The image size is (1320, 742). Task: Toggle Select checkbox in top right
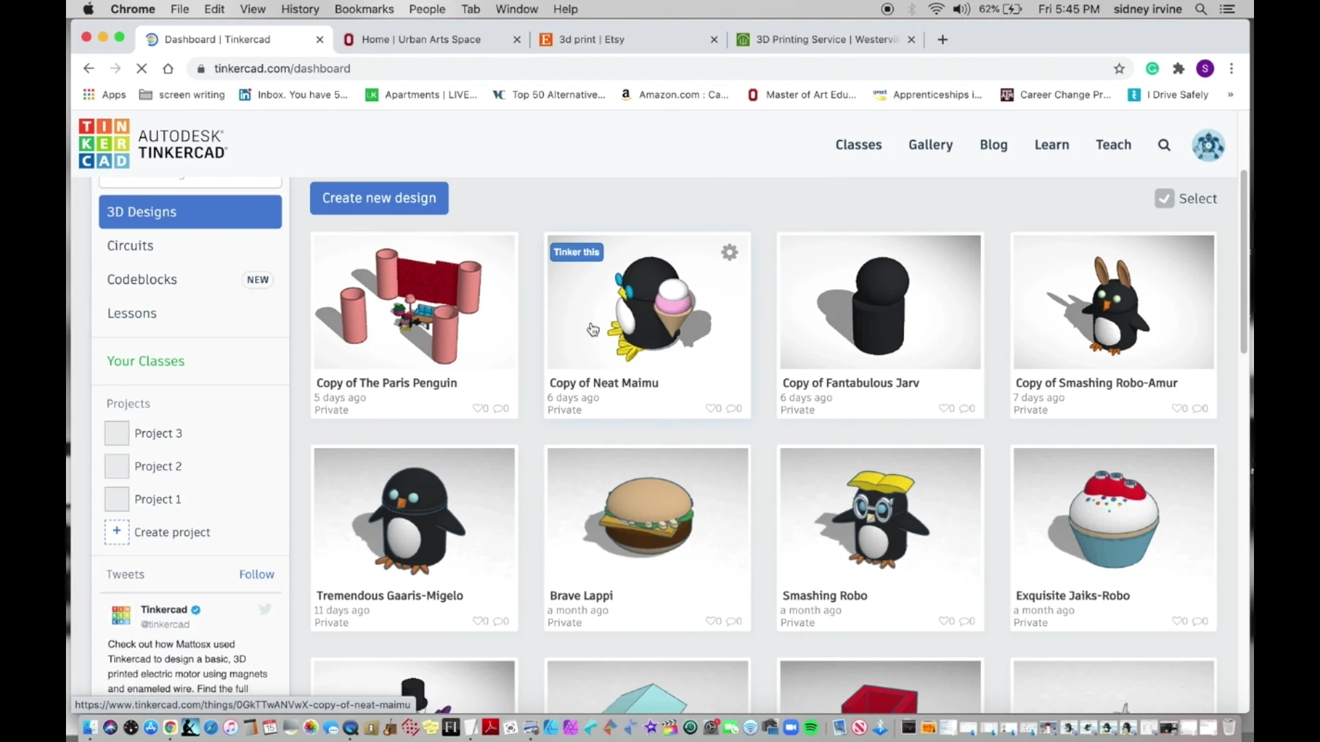(1165, 197)
